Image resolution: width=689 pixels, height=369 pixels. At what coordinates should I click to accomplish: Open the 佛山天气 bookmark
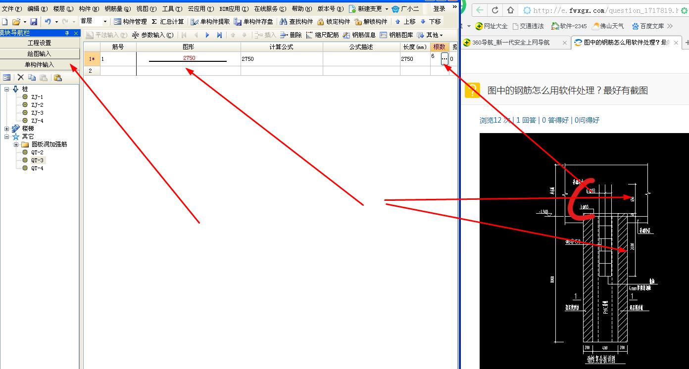(x=608, y=26)
